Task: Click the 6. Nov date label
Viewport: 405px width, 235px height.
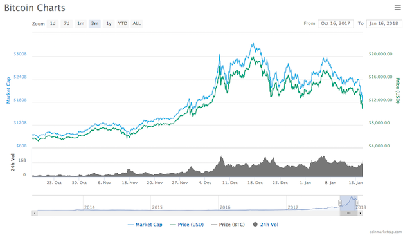Action: click(x=104, y=183)
